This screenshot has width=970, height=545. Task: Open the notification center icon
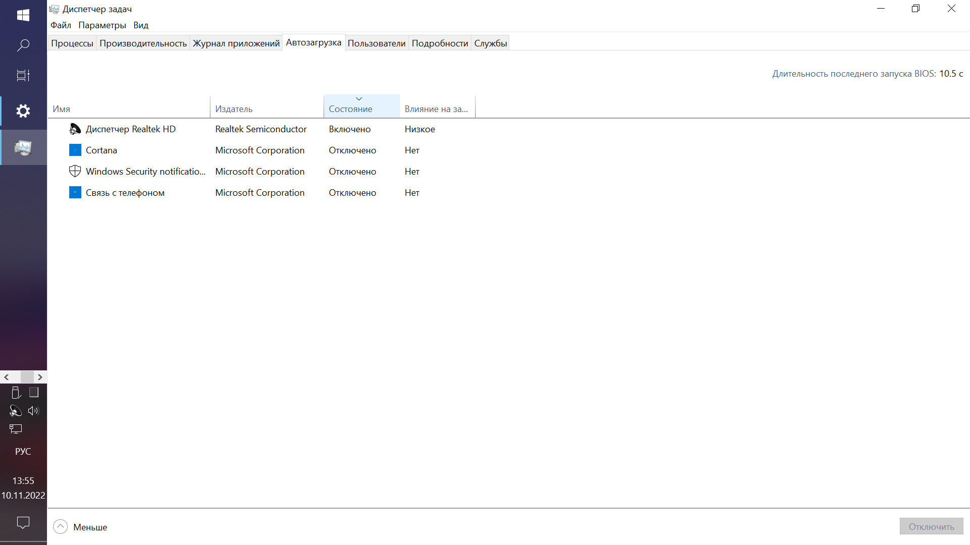coord(23,522)
